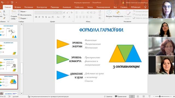175x98 pixels.
Task: Click the decrease font size icon
Action: (68, 13)
